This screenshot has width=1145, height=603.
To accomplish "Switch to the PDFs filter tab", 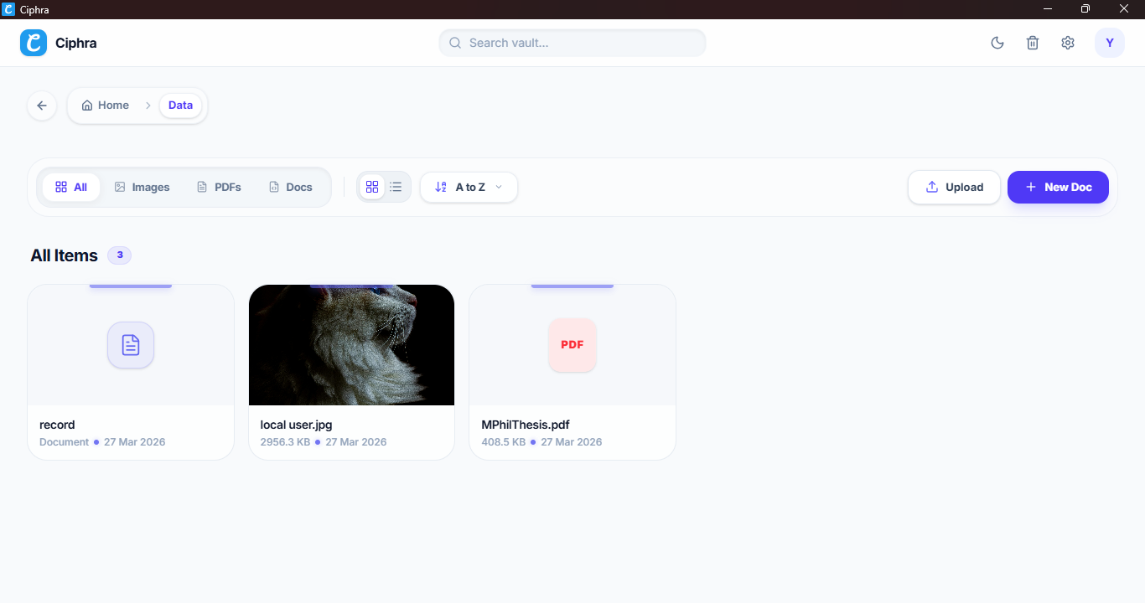I will (x=218, y=187).
